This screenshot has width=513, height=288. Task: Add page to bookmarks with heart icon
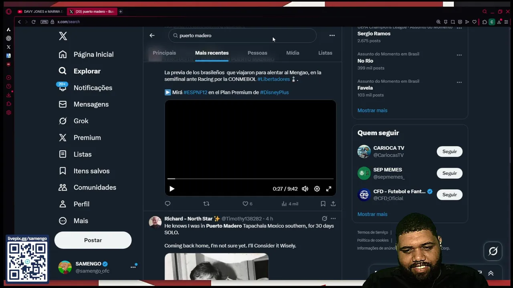(475, 22)
